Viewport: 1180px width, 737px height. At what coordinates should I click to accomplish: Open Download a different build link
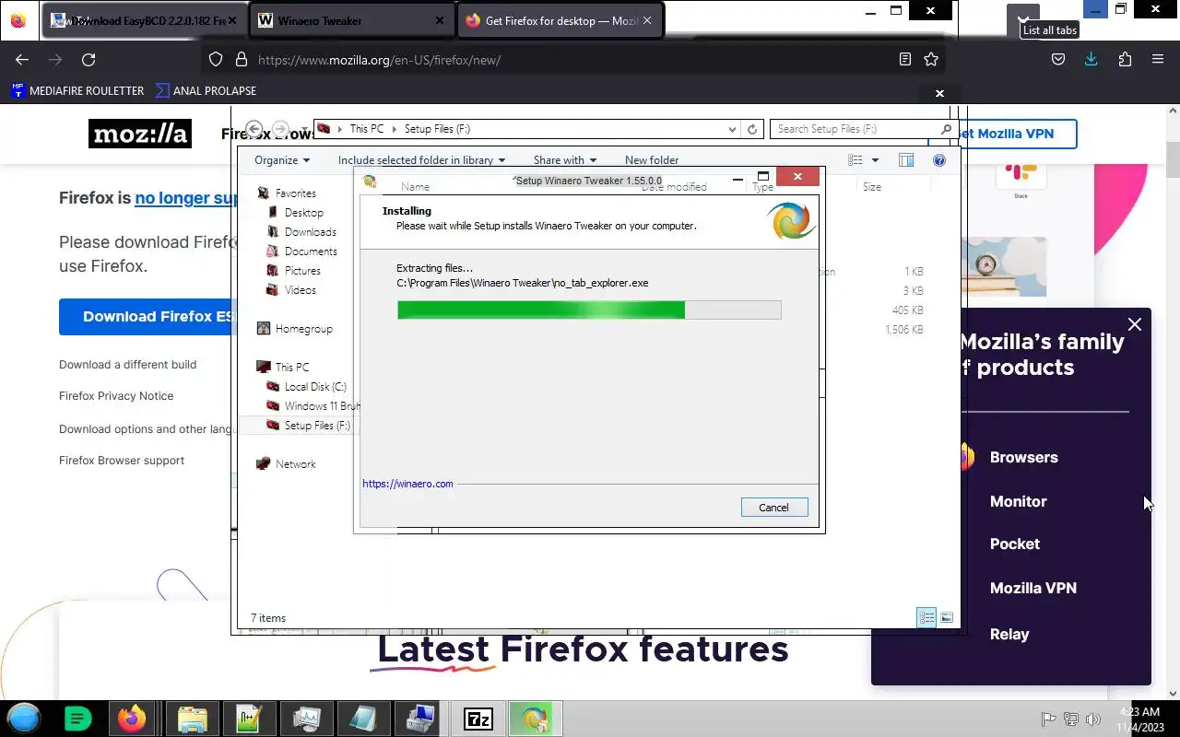(127, 364)
